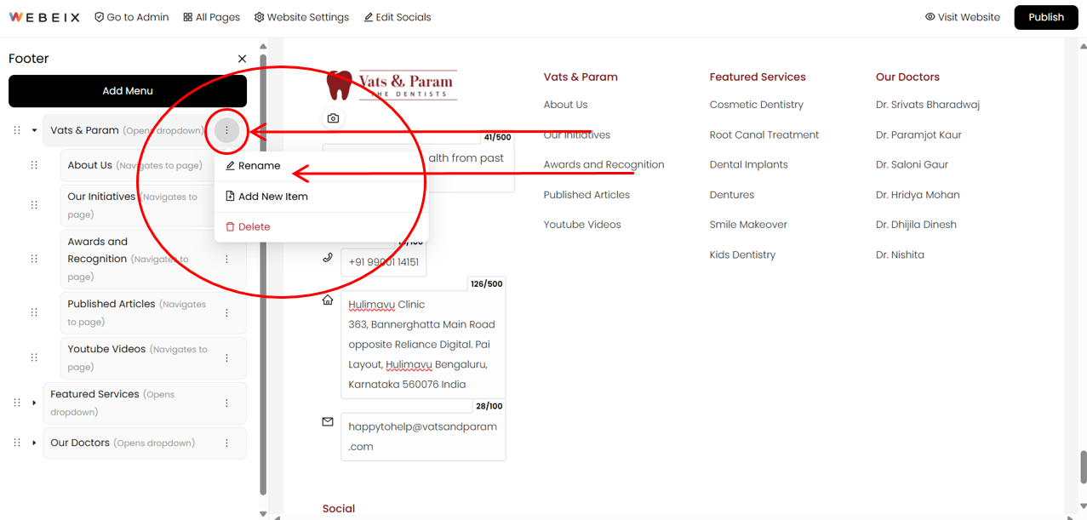Choose Delete from the context menu
The width and height of the screenshot is (1087, 520).
click(x=320, y=227)
